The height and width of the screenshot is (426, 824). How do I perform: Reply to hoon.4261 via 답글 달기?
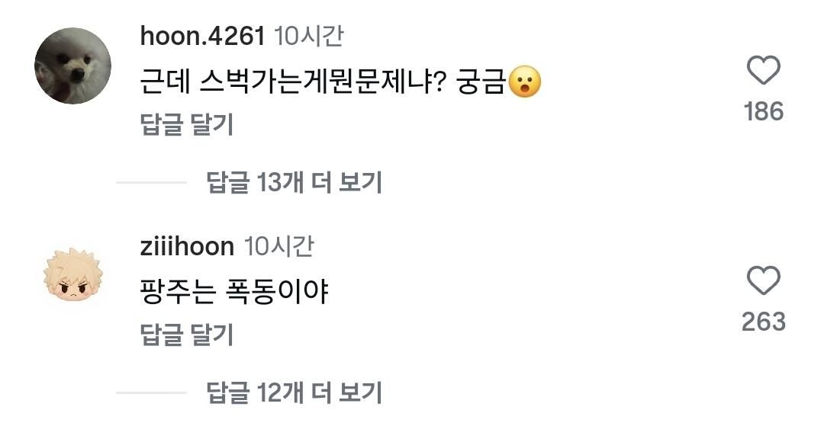pos(187,125)
